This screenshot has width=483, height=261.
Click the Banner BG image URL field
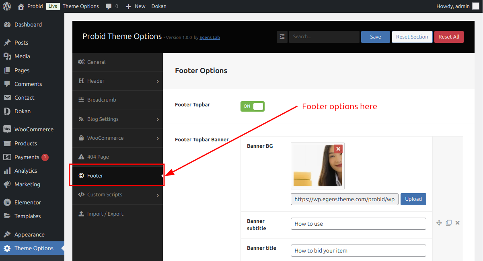(x=345, y=199)
